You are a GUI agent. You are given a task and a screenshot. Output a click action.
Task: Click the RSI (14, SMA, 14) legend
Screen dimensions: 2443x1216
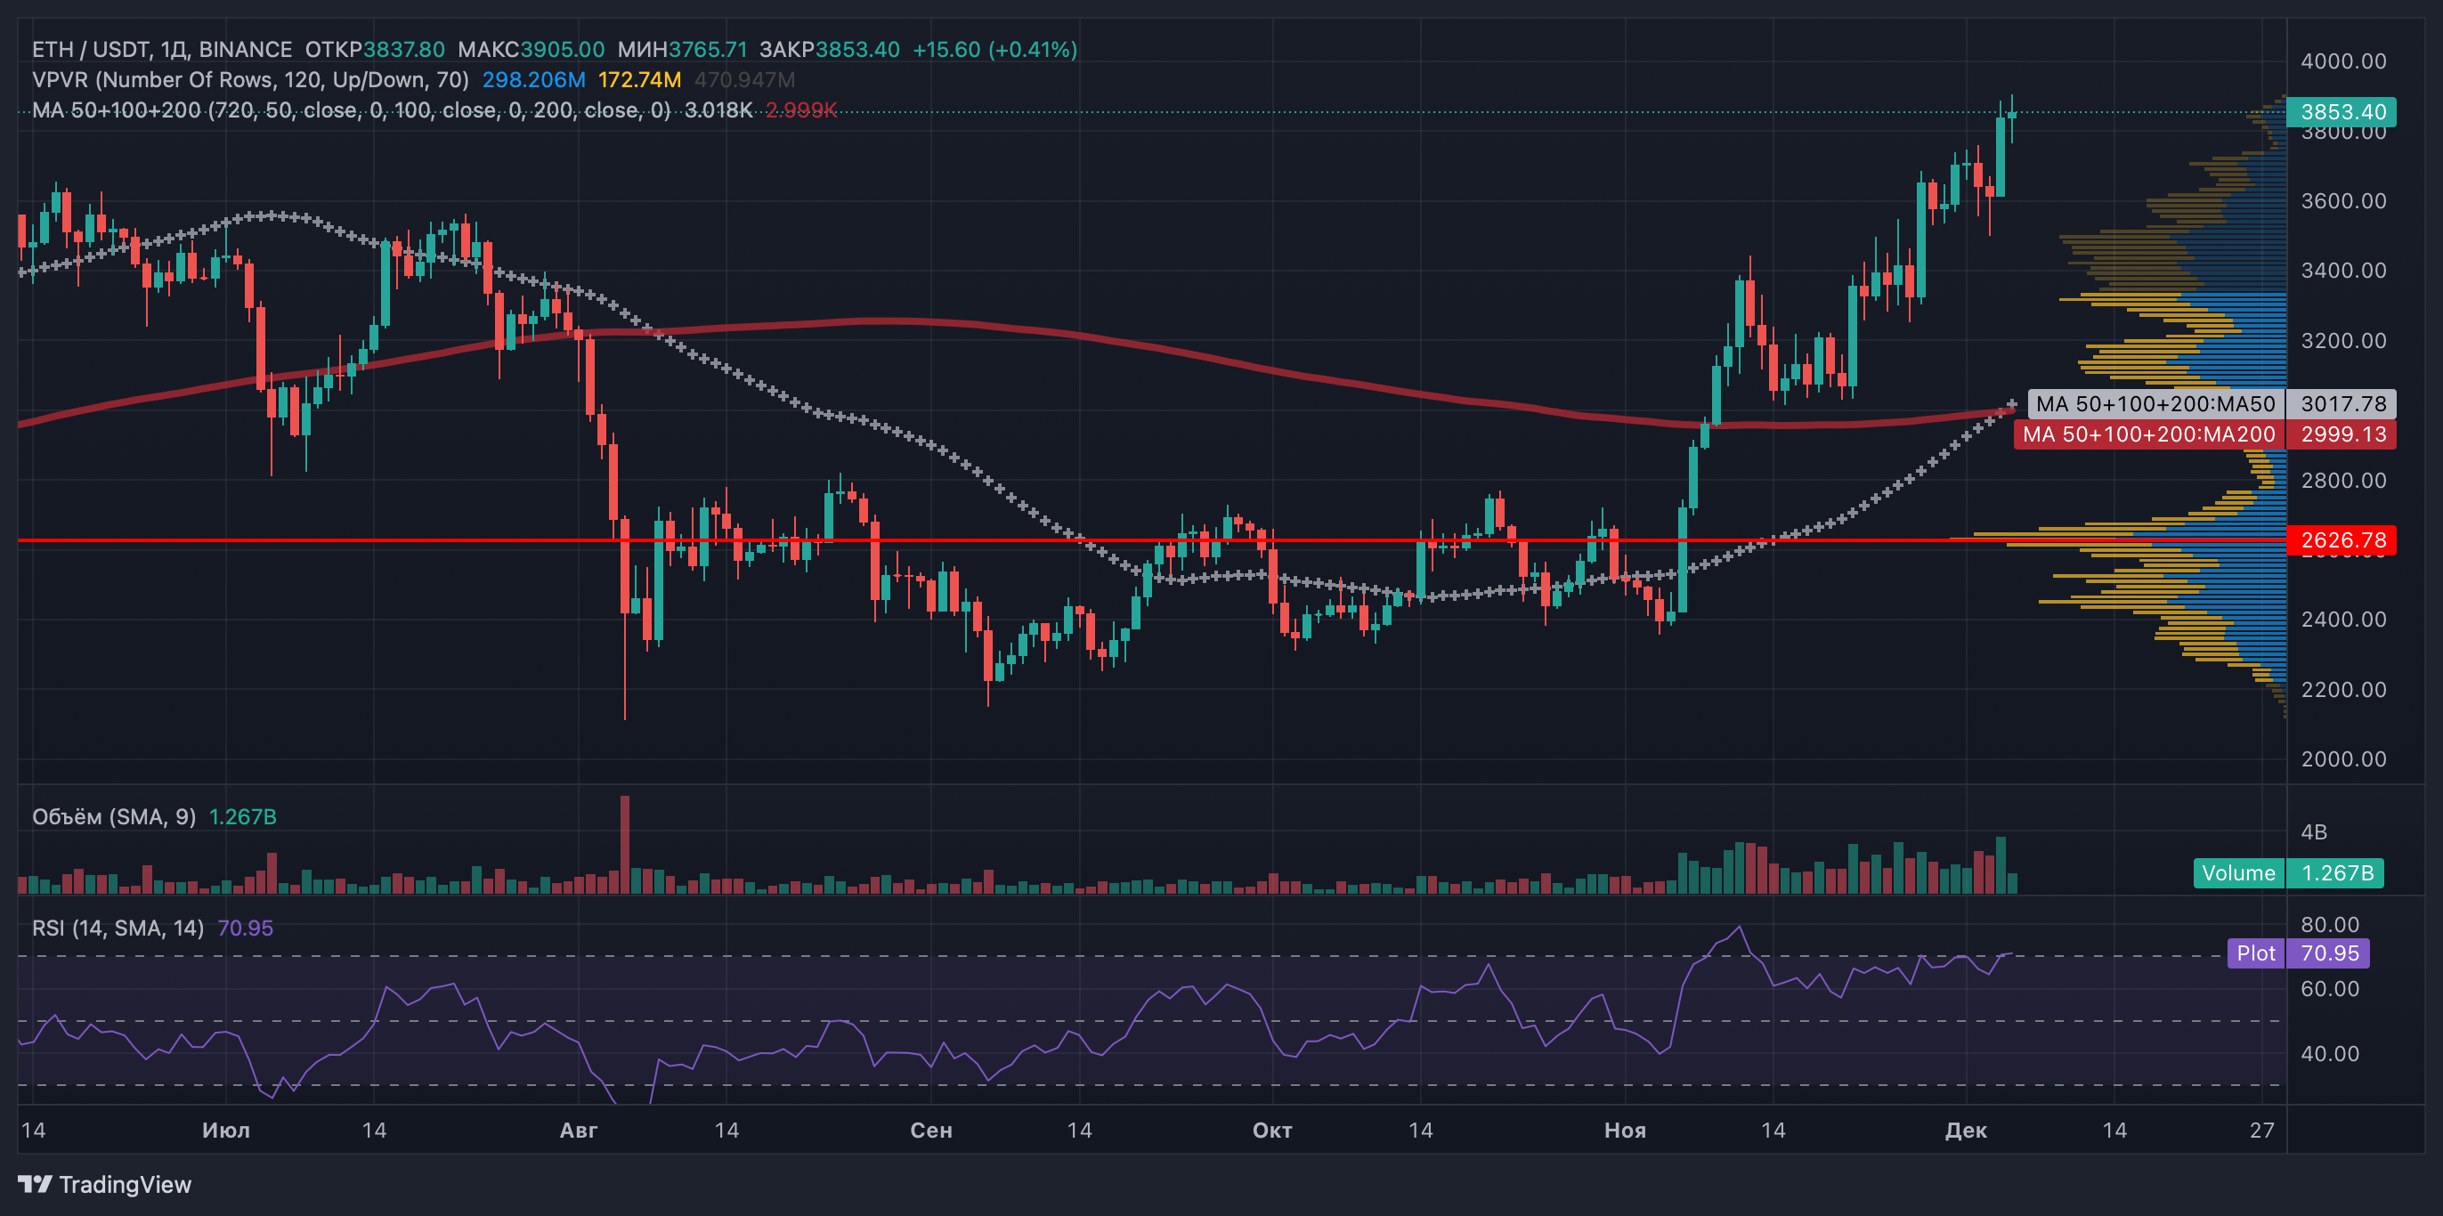tap(118, 928)
